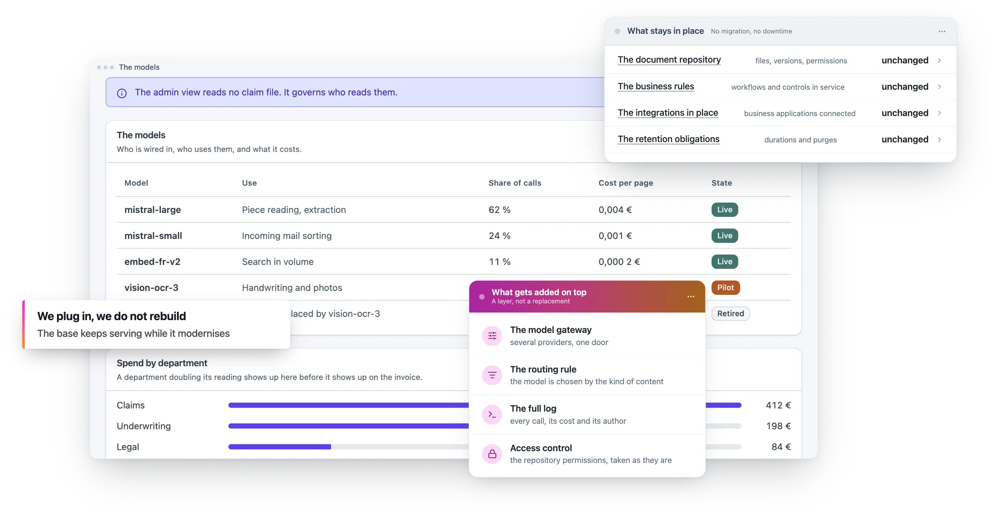This screenshot has height=511, width=986.
Task: Click the Cost per page column header
Action: [625, 183]
